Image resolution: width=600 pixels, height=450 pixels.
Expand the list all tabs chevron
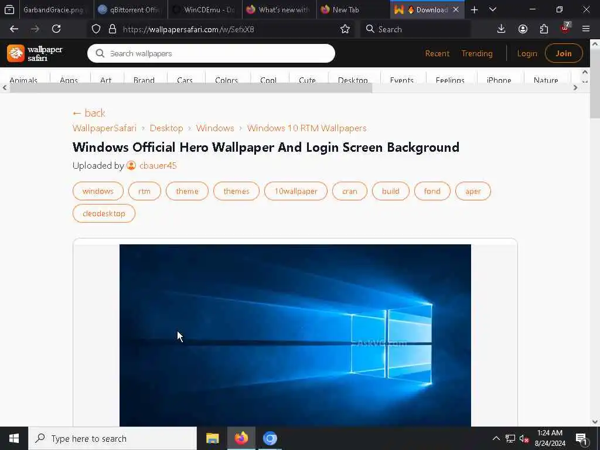tap(493, 9)
